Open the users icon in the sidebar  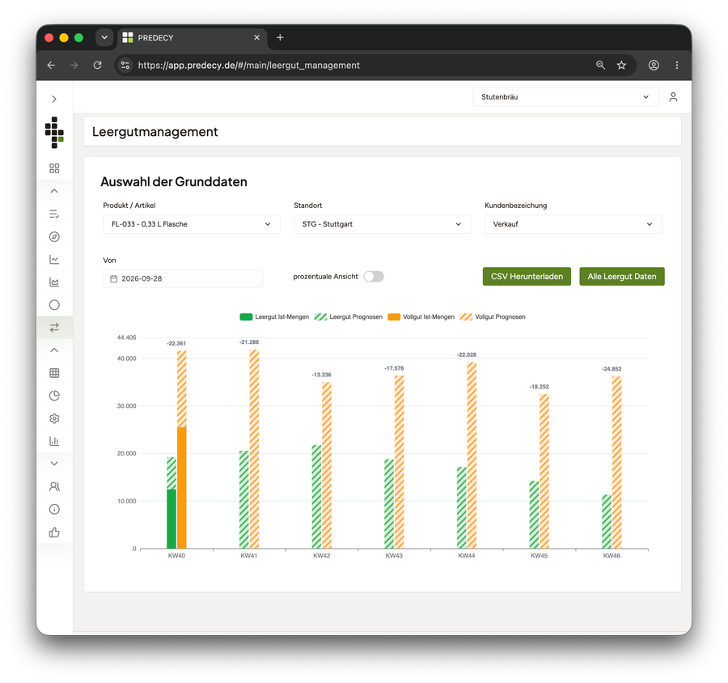54,486
